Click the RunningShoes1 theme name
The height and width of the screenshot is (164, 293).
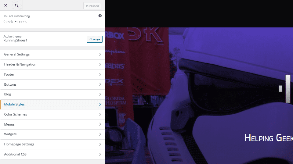pos(15,40)
